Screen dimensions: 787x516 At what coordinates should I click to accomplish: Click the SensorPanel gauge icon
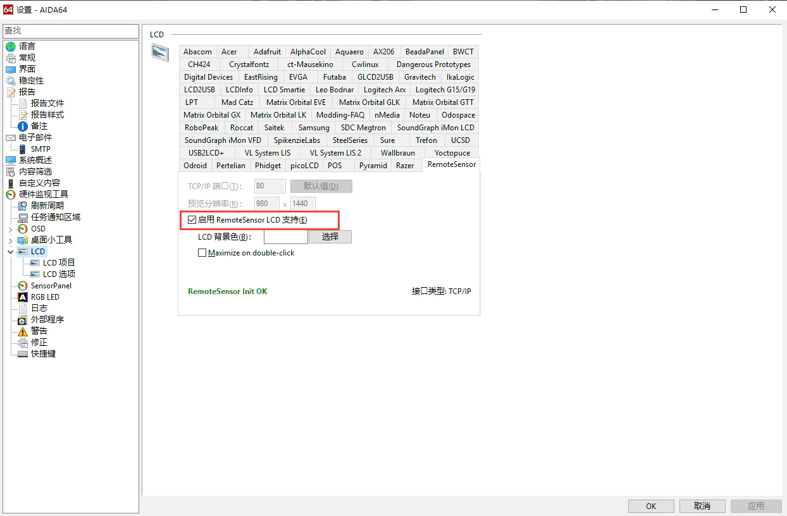click(x=23, y=285)
